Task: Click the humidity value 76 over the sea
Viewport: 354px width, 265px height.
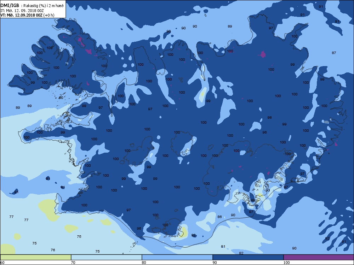Action: [x=53, y=250]
